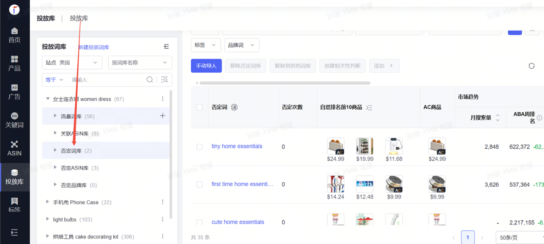Check the tiny home essentials row

click(x=199, y=147)
